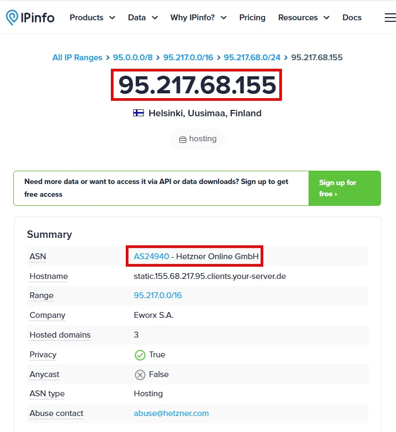Click the green Privacy checkmark icon
This screenshot has height=432, width=396.
[140, 355]
